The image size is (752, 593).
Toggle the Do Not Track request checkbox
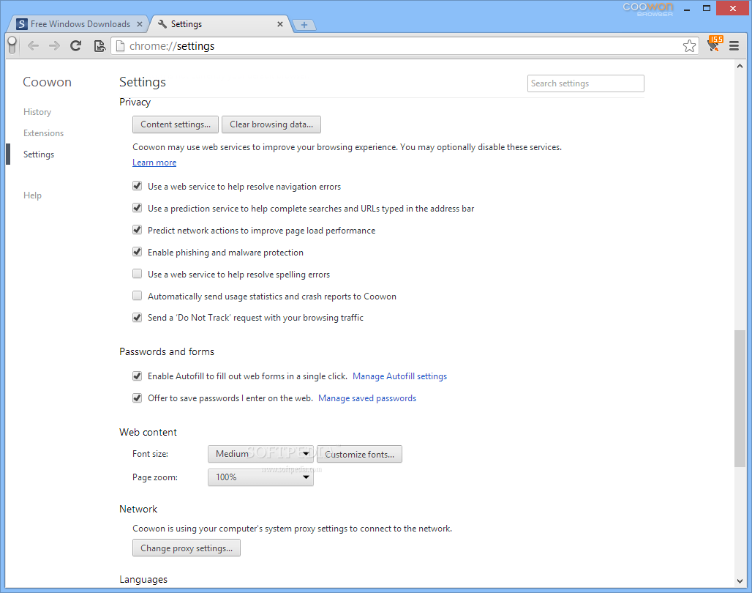[138, 318]
